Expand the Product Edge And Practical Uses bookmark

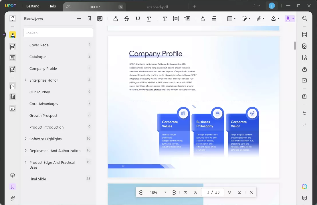coord(26,162)
